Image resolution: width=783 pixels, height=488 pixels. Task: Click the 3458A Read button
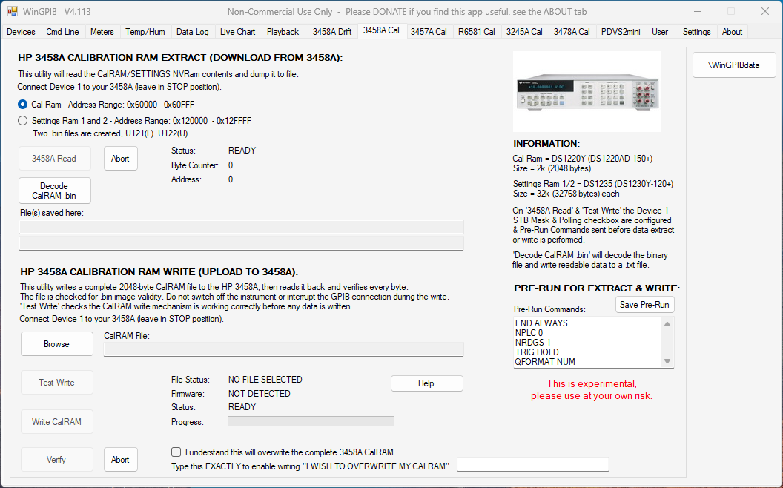54,158
